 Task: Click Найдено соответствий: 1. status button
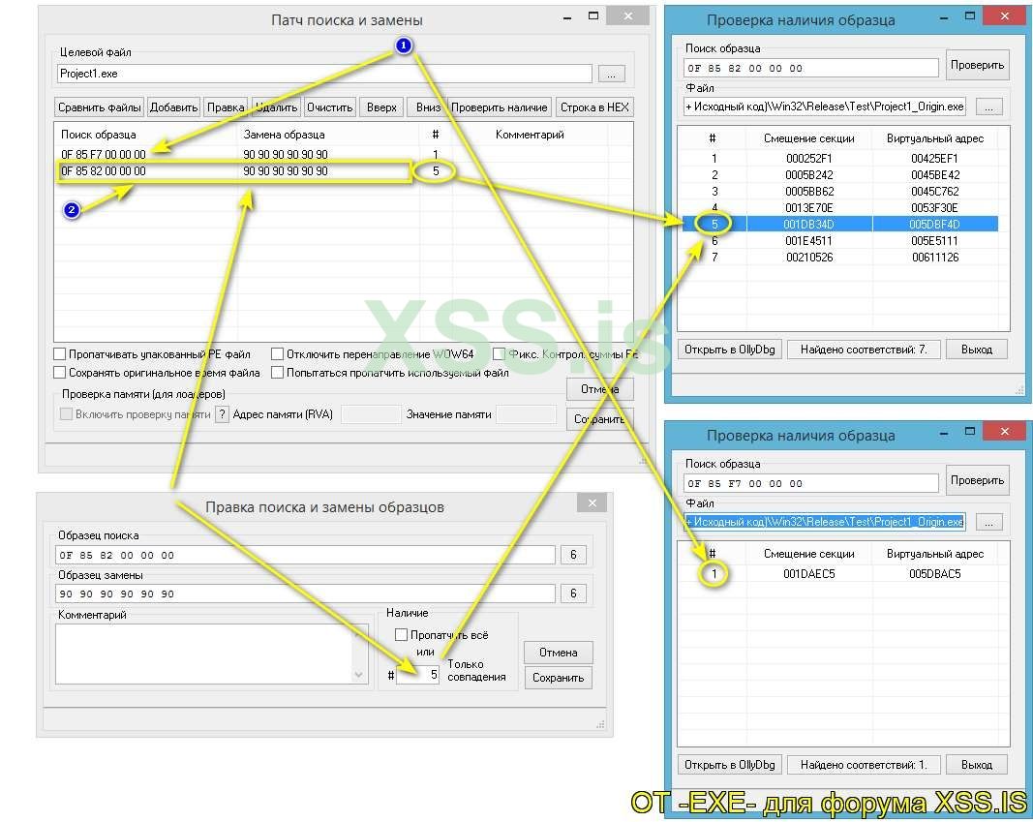pyautogui.click(x=863, y=765)
